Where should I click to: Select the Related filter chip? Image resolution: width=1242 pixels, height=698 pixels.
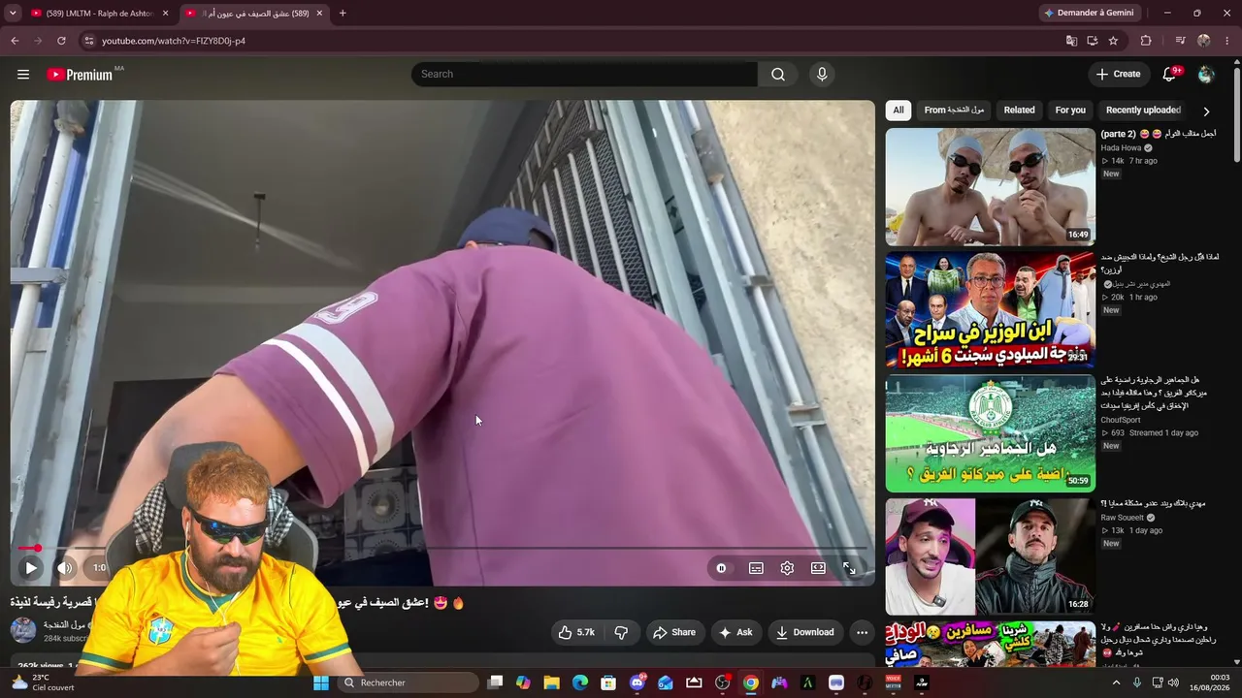pos(1019,111)
